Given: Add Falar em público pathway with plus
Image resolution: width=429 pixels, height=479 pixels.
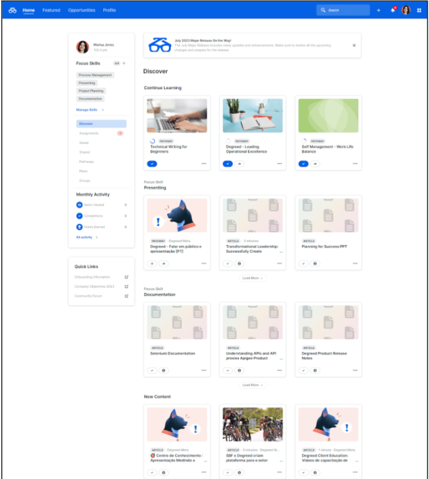Looking at the screenshot, I should pyautogui.click(x=152, y=263).
